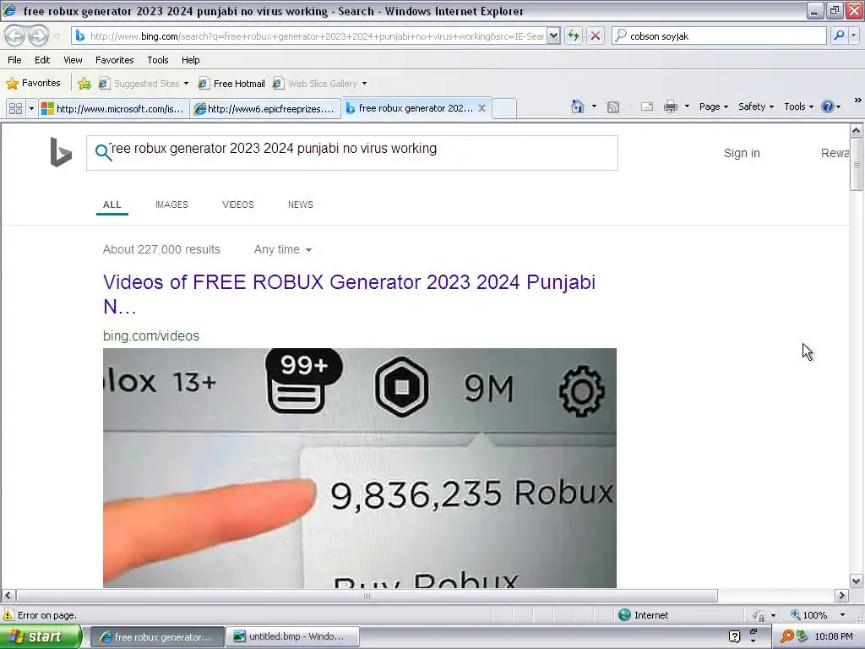Click the vertical scrollbar down arrow
Image resolution: width=865 pixels, height=649 pixels.
click(856, 581)
